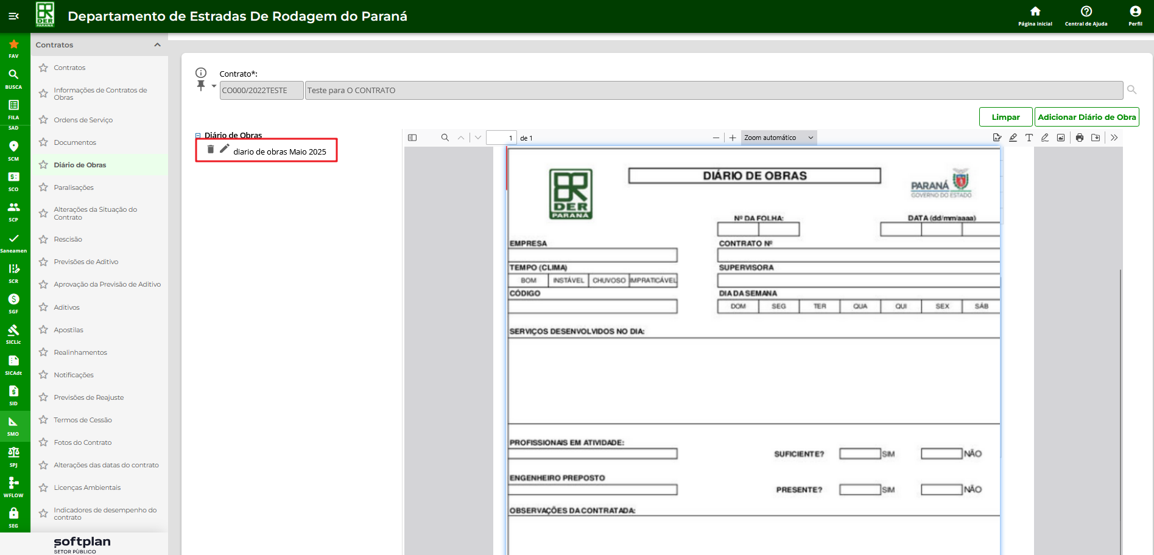Collapse the Contratos menu section
The width and height of the screenshot is (1154, 555).
coord(157,45)
